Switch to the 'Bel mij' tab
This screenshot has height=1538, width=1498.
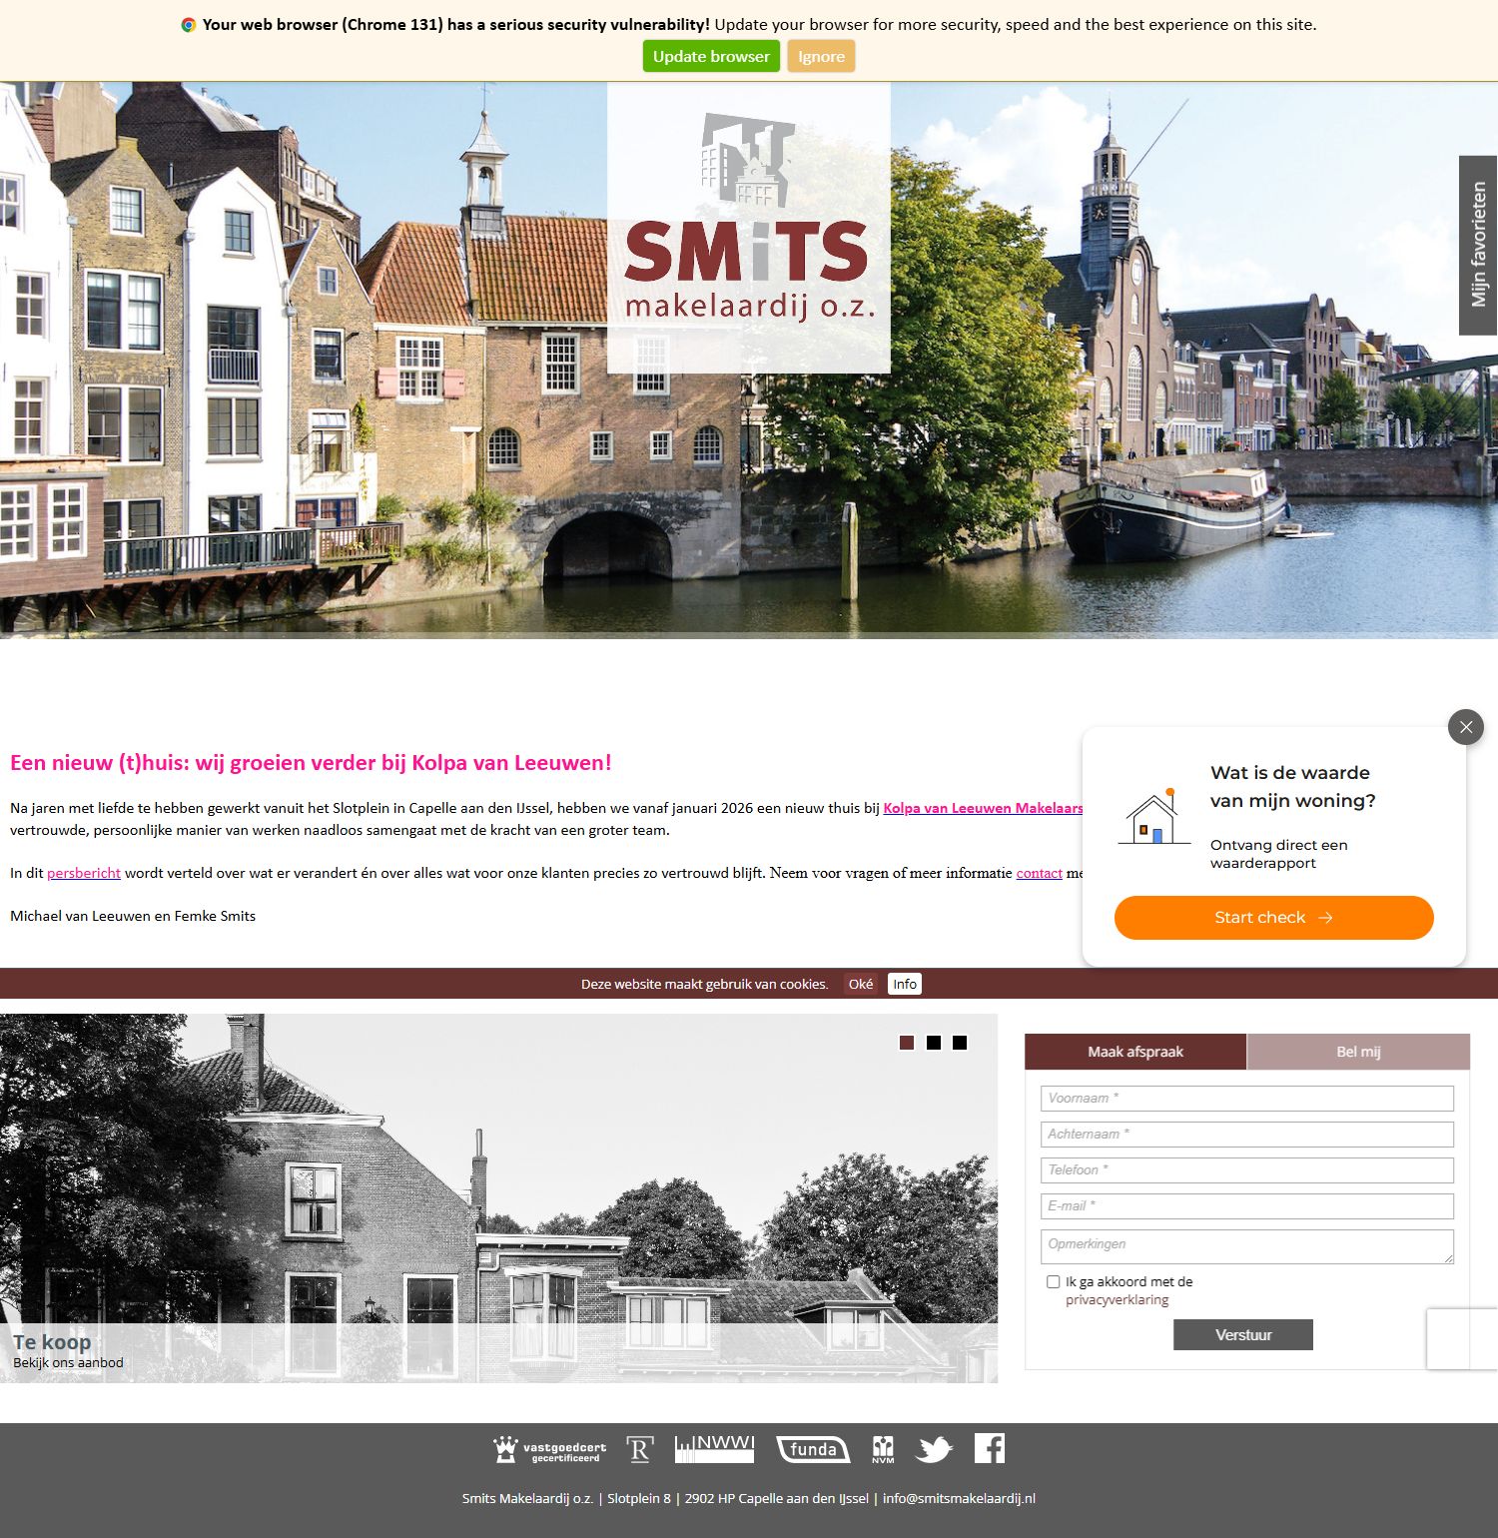(1356, 1052)
